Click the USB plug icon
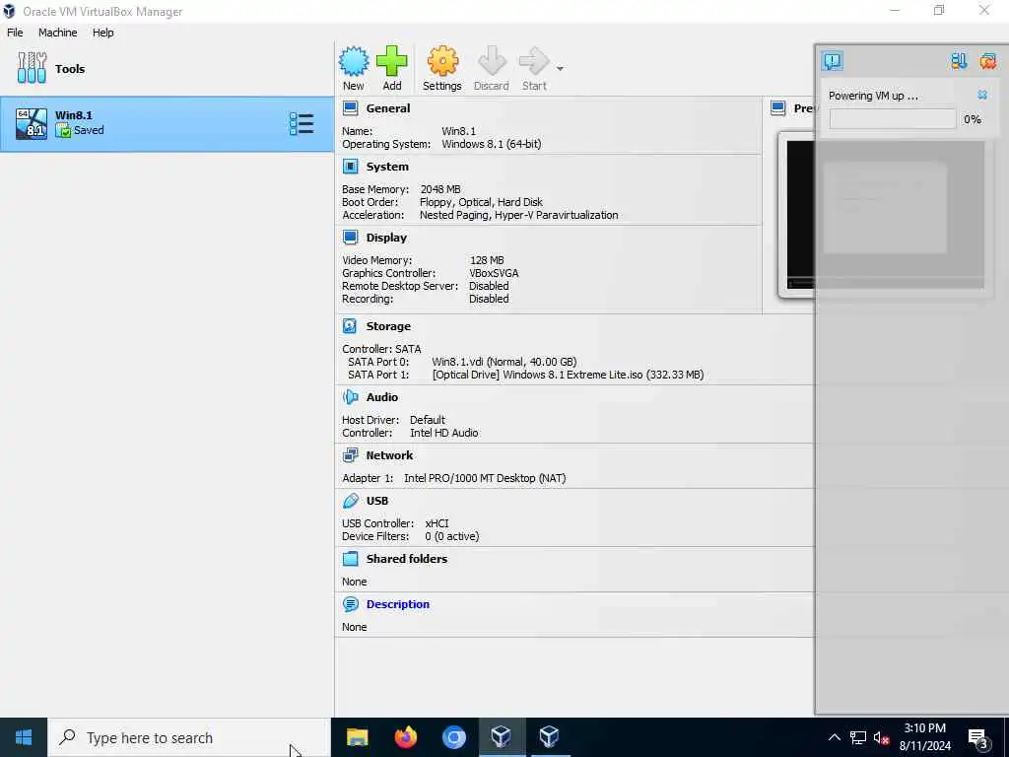This screenshot has width=1009, height=757. click(x=350, y=501)
